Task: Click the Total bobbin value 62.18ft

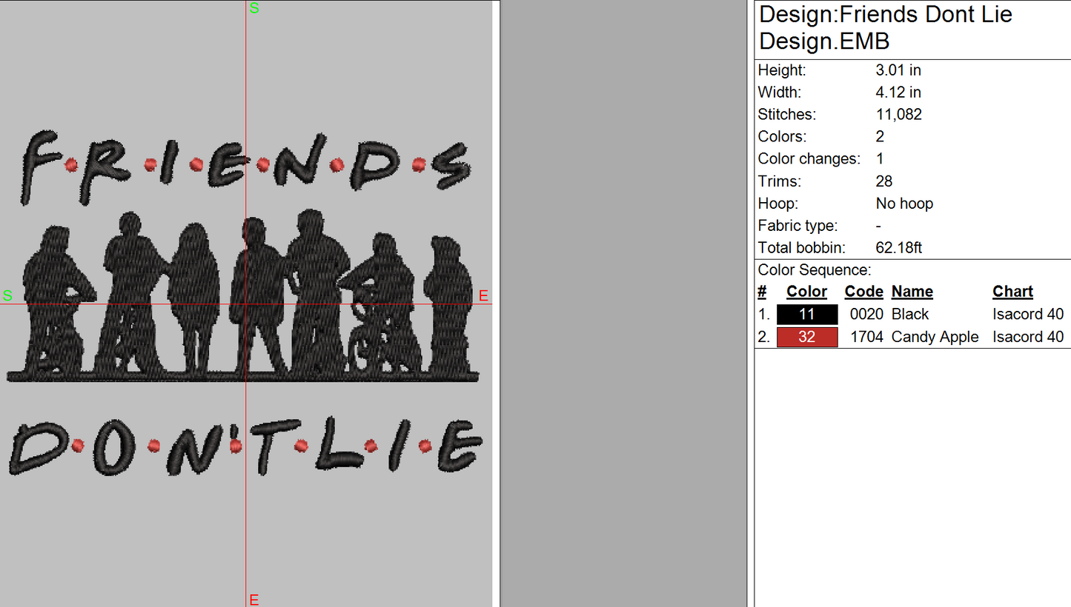Action: (x=898, y=248)
